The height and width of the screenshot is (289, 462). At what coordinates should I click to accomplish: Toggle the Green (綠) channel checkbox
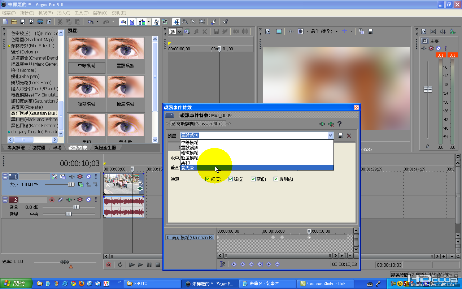coord(231,179)
